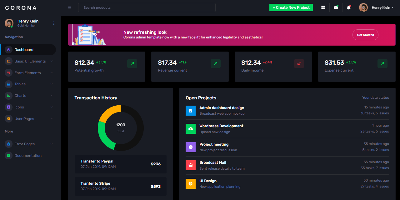Expand the Basic UI Elements chevron
The height and width of the screenshot is (200, 400).
(x=52, y=61)
